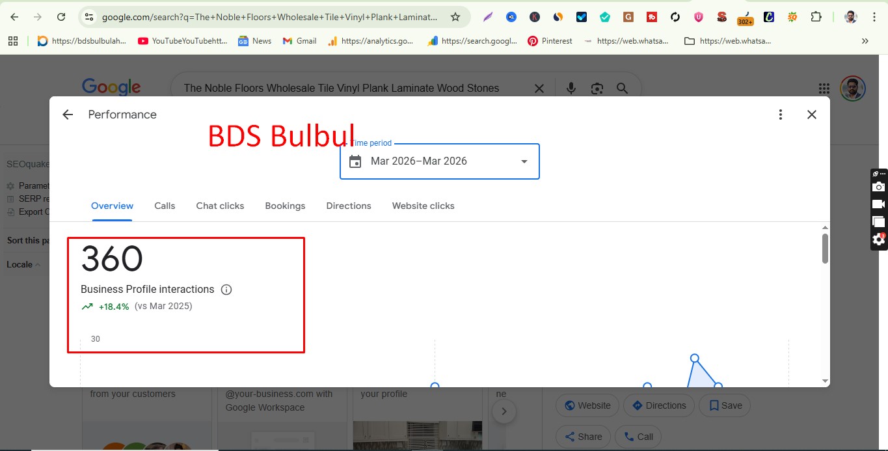Open the screenshot camera tool in side panel

[x=878, y=187]
